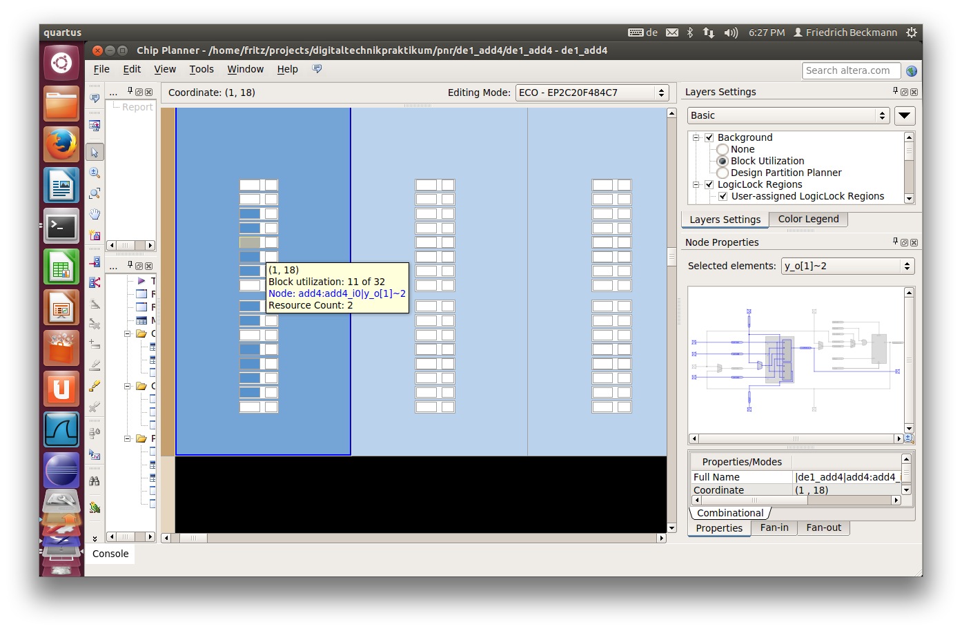
Task: Expand the Selected elements combo box
Action: [x=847, y=266]
